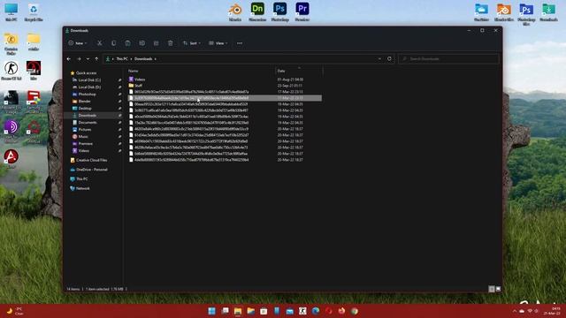
Task: Open Photoshop desktop shortcut
Action: click(x=280, y=11)
